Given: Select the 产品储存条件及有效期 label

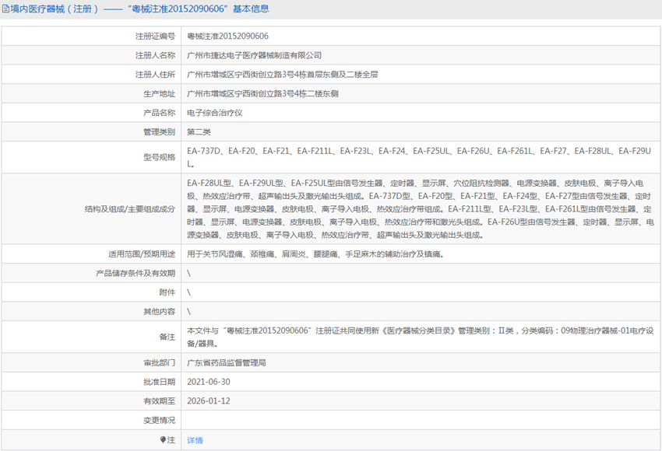Looking at the screenshot, I should [x=135, y=273].
